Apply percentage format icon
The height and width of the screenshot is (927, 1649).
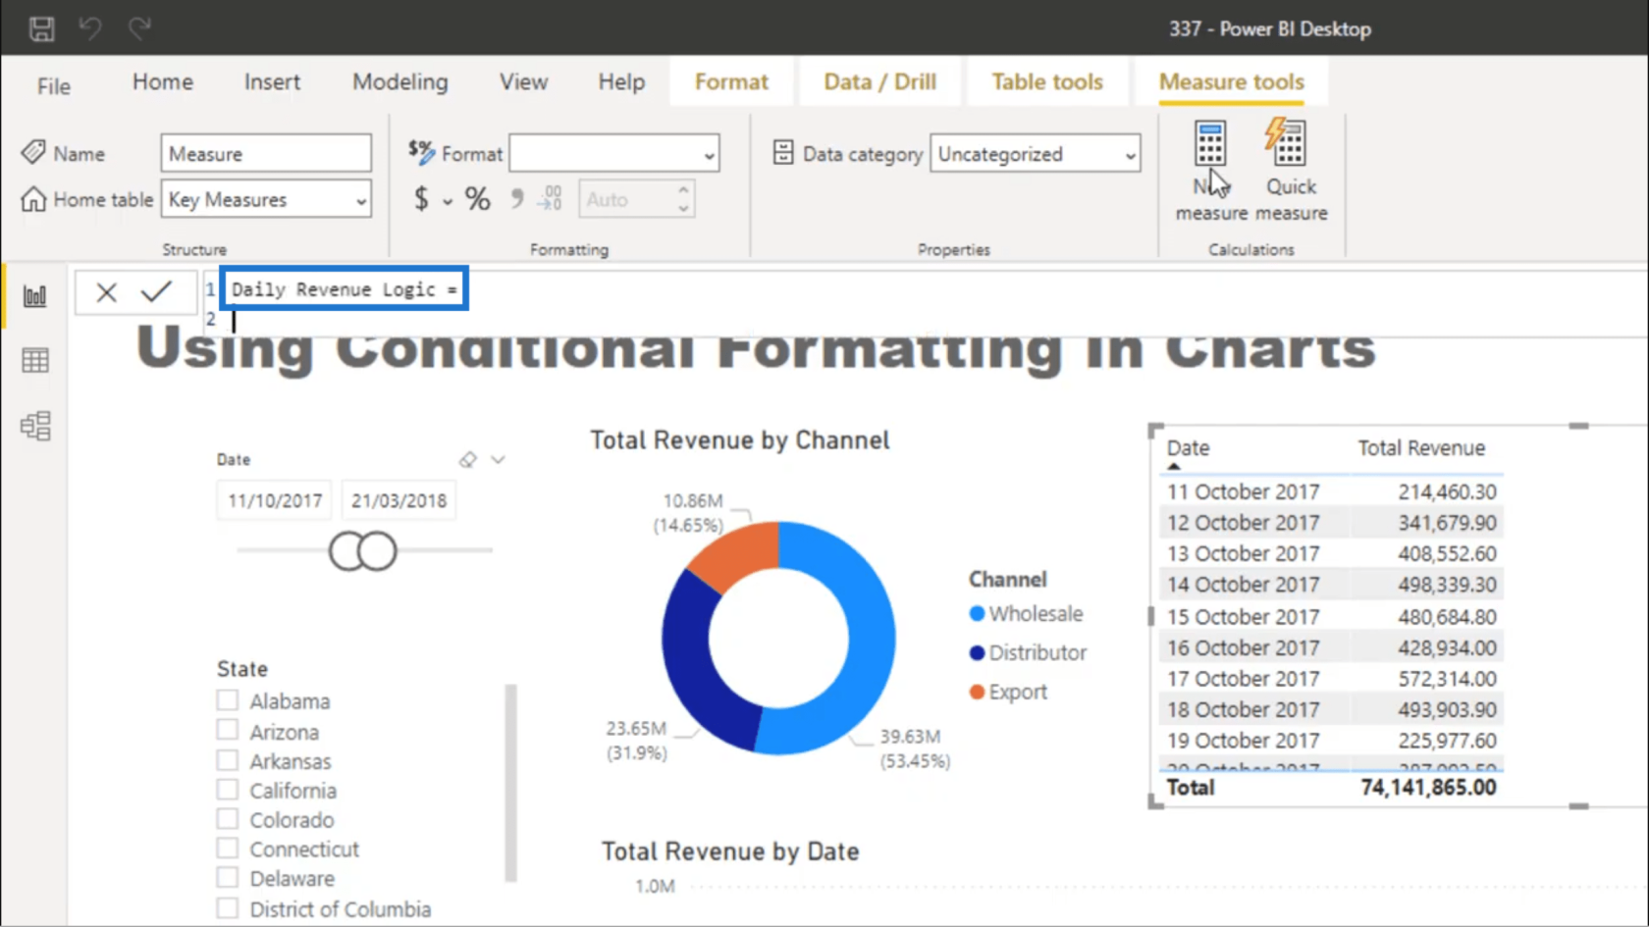click(478, 199)
